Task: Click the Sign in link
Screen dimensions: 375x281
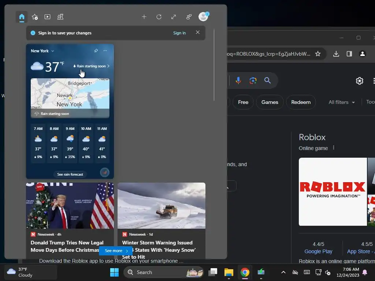Action: (x=179, y=33)
